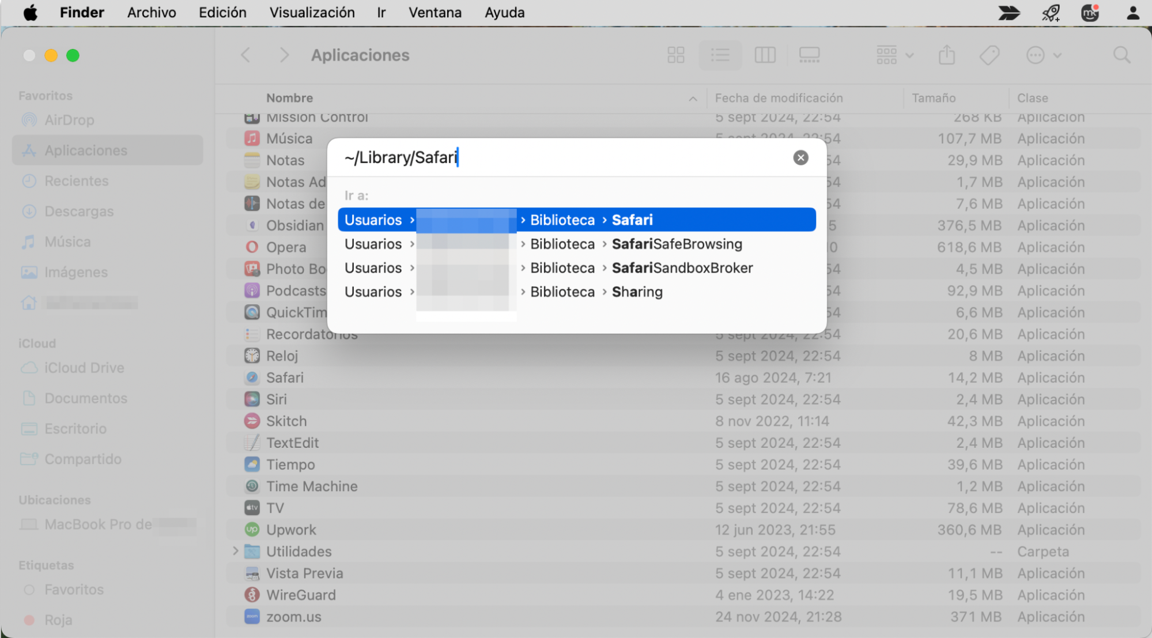The width and height of the screenshot is (1152, 638).
Task: Select the Roja tag in sidebar
Action: 107,620
